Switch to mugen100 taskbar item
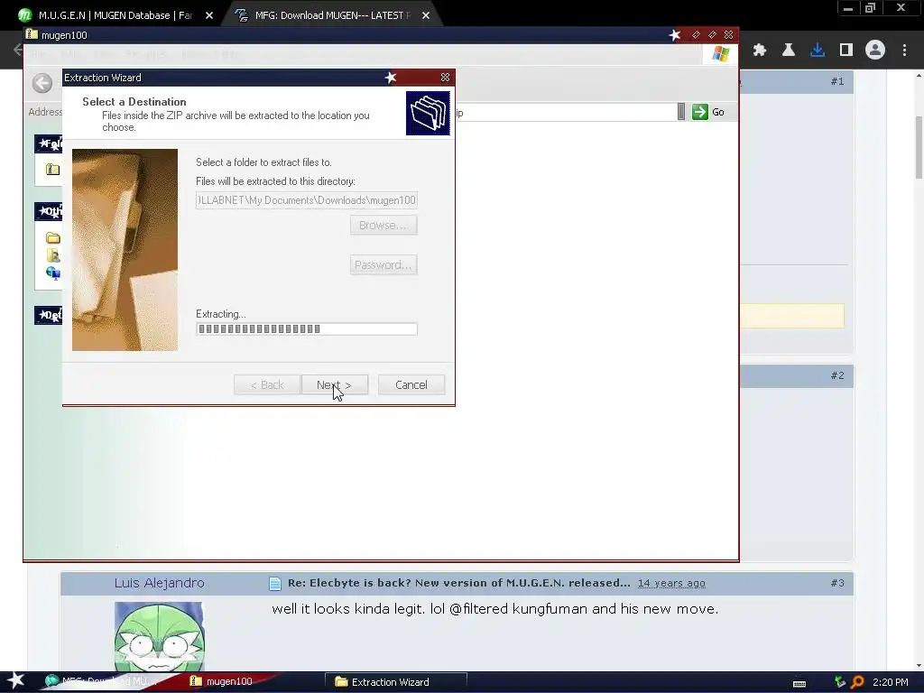Image resolution: width=924 pixels, height=693 pixels. point(224,681)
